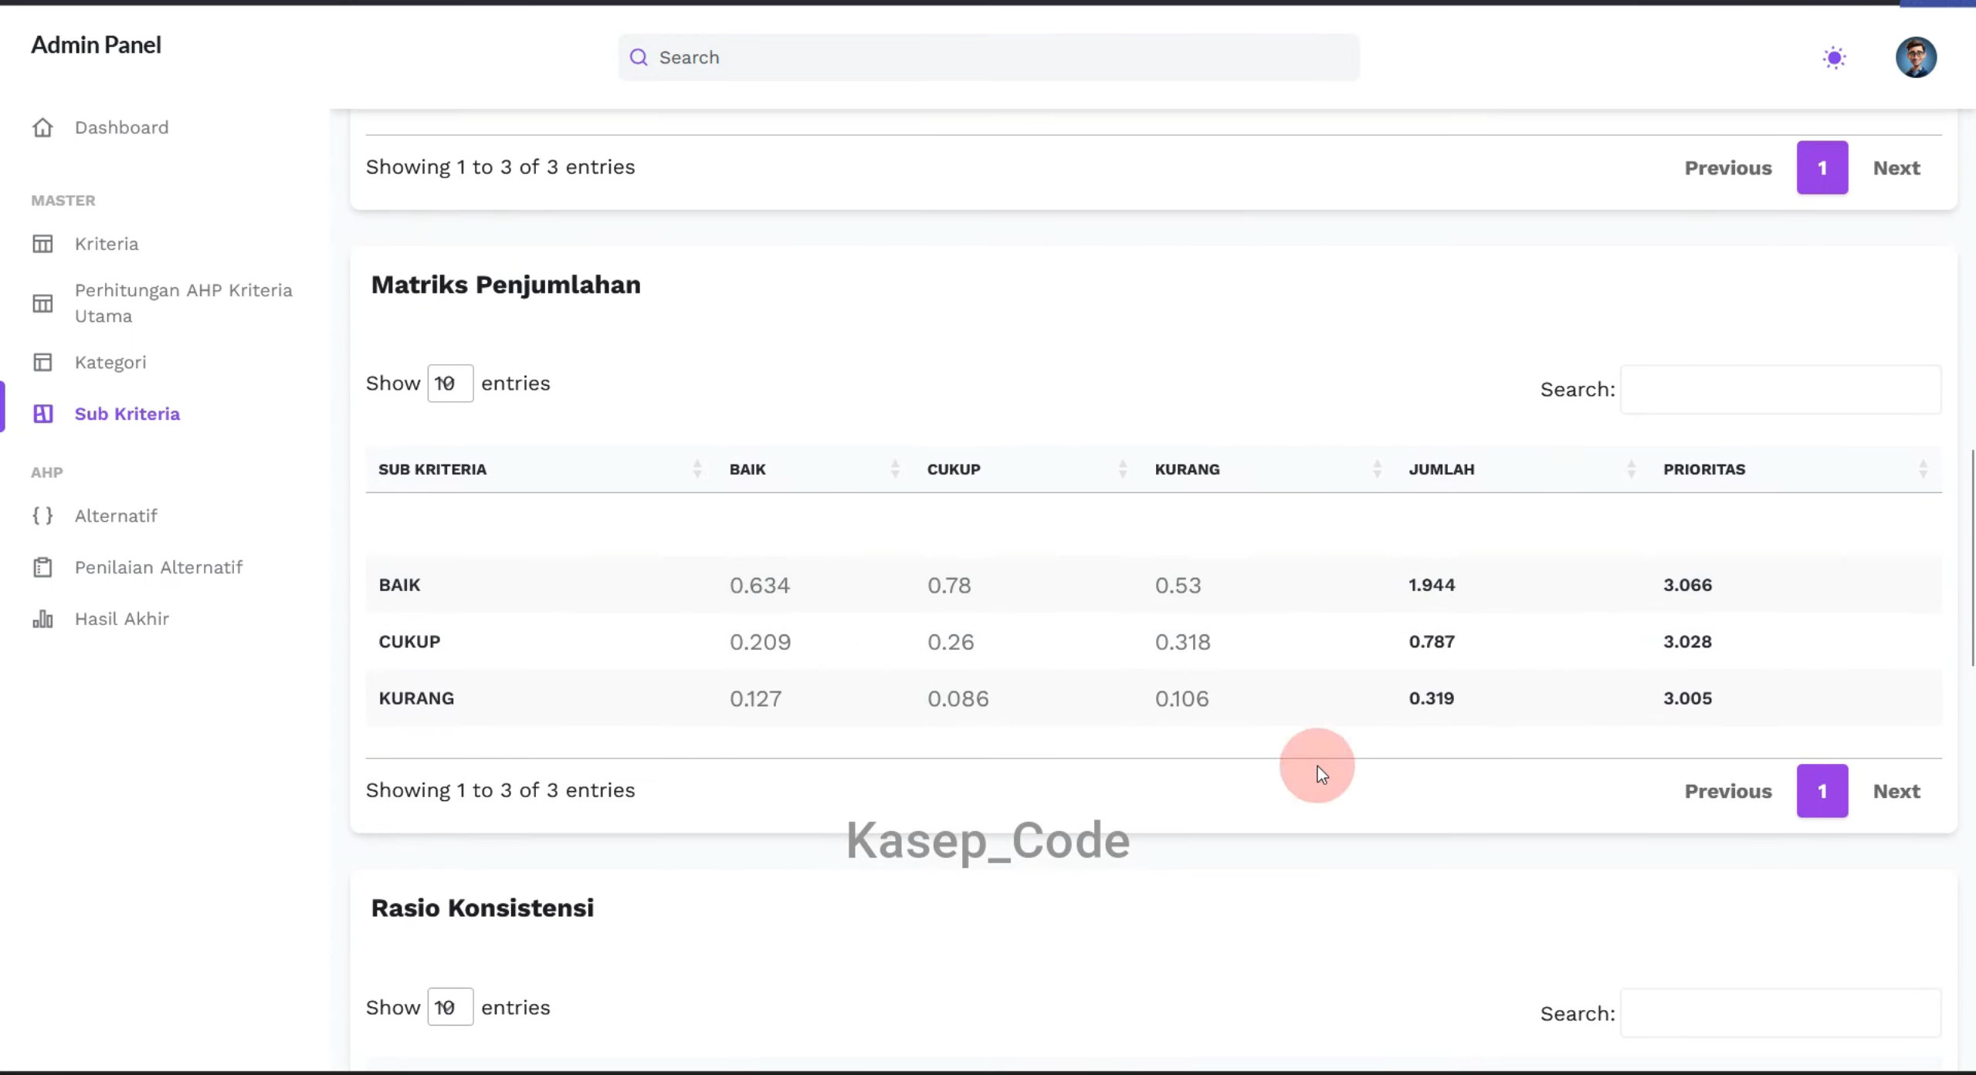Click the Kriteria table icon
The width and height of the screenshot is (1976, 1075).
tap(42, 244)
